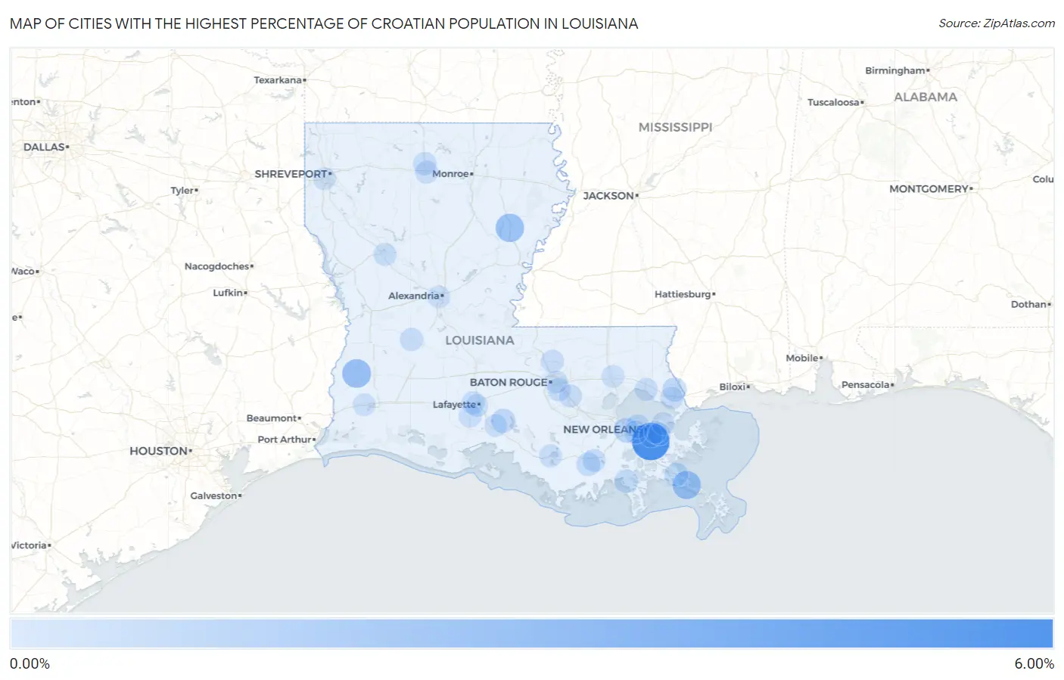Click the ALABAMA state label
The width and height of the screenshot is (1064, 680).
click(x=926, y=97)
